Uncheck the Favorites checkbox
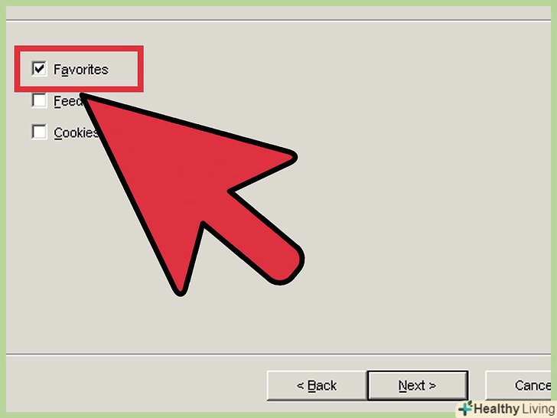Screen dimensions: 557x418 tap(39, 69)
